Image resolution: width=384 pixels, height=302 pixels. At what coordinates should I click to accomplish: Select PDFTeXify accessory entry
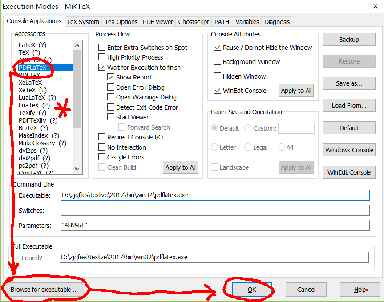45,120
